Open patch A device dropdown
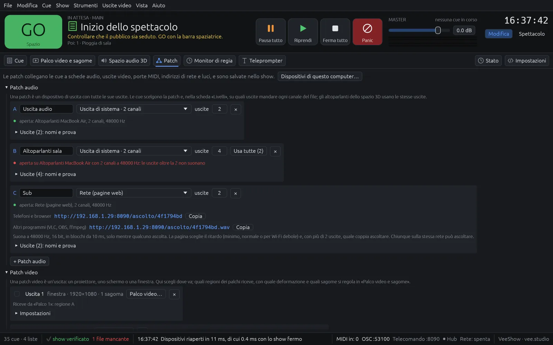This screenshot has height=345, width=553. pos(134,109)
